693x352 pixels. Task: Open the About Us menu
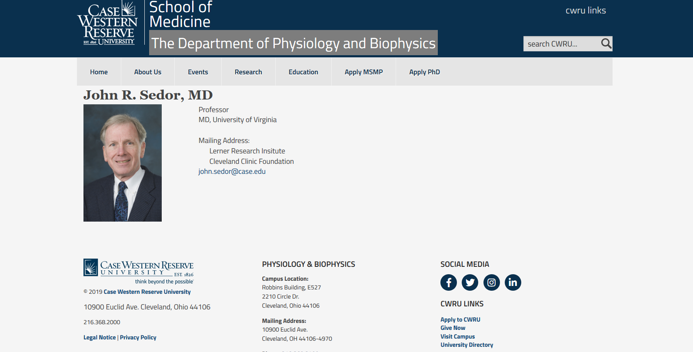pyautogui.click(x=148, y=72)
